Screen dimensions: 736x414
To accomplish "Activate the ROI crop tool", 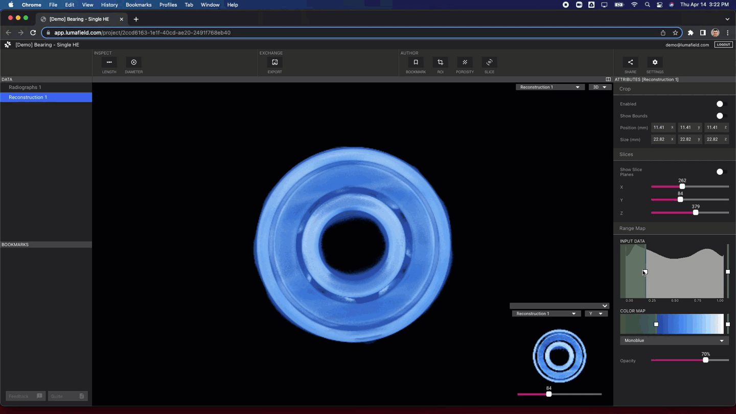I will click(x=440, y=62).
